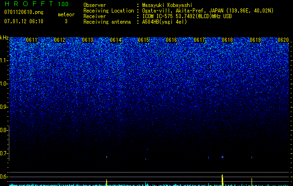The width and height of the screenshot is (293, 186).
Task: Click the 0616 time marker
Action: point(171,40)
